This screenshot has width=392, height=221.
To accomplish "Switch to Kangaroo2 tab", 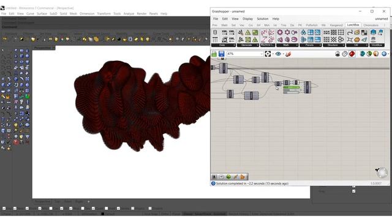I will [336, 25].
